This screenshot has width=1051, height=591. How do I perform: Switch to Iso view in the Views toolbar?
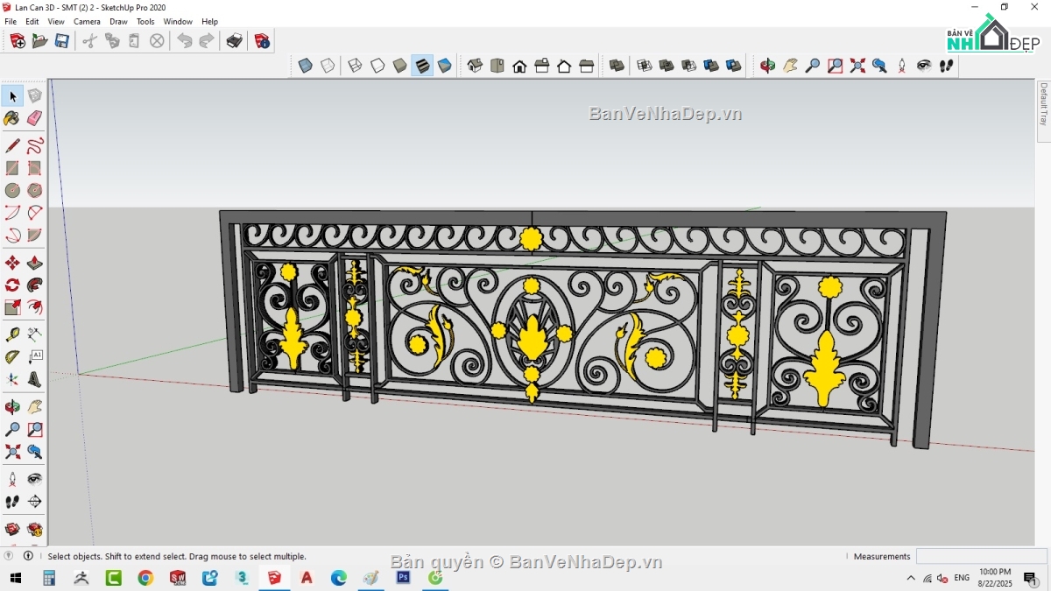(476, 65)
